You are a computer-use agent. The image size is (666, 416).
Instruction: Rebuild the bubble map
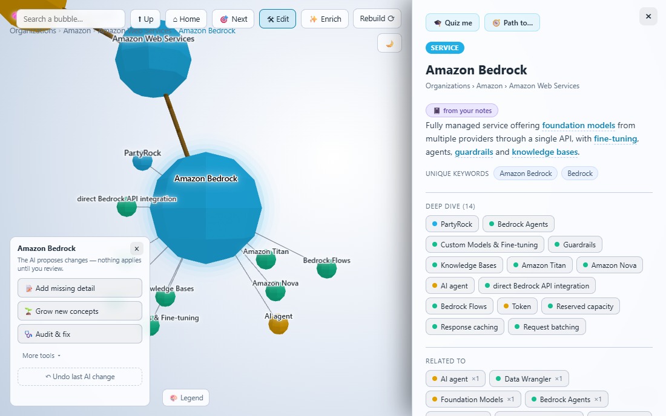click(x=377, y=19)
